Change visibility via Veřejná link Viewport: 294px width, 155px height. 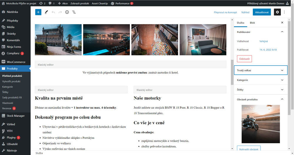coord(263,41)
